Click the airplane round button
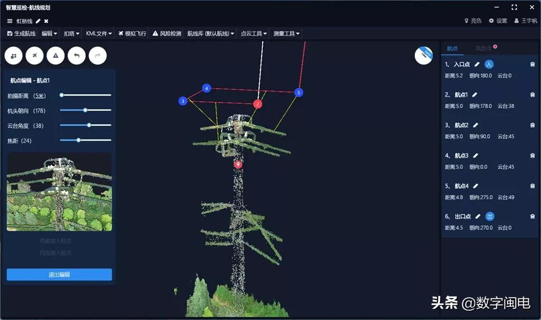 coord(35,56)
